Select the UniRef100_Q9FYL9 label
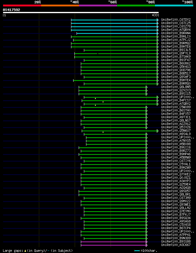196x253 pixels. tap(176, 53)
